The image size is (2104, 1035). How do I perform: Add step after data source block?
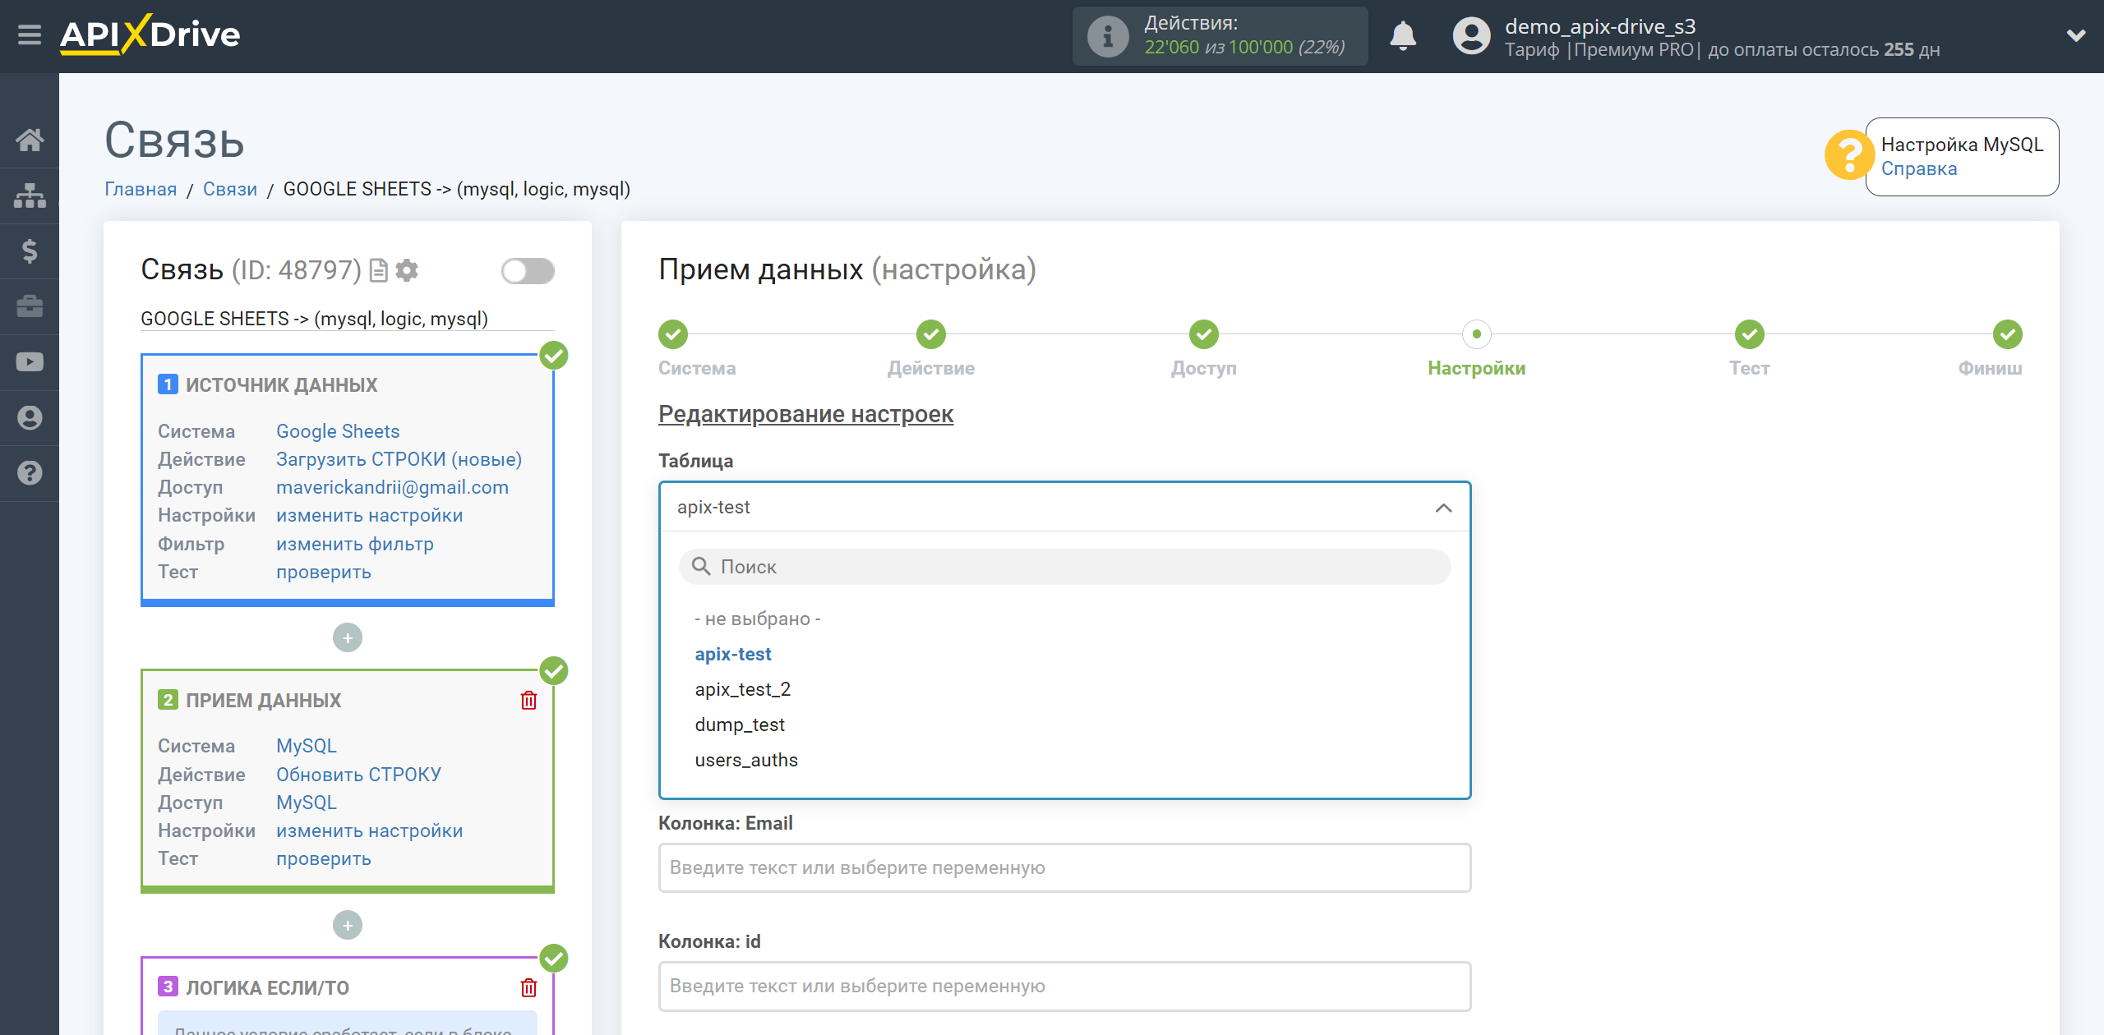tap(348, 638)
